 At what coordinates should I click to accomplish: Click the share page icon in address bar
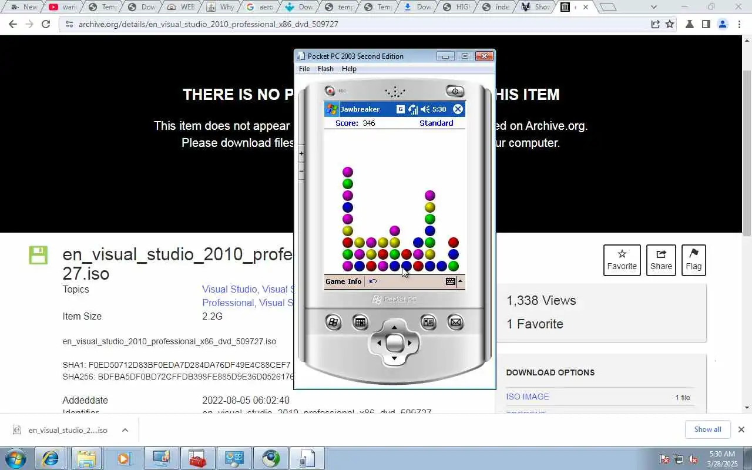[655, 24]
